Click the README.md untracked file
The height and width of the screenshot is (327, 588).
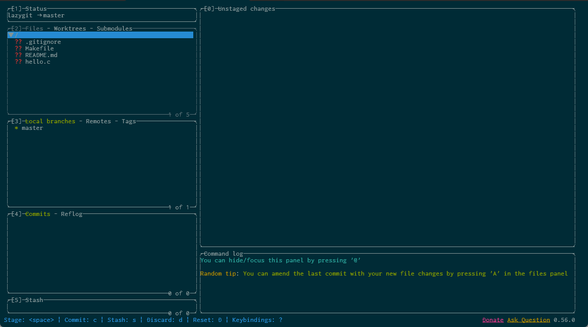coord(41,55)
